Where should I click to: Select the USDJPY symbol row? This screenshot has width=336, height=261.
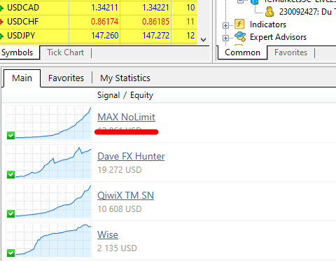pos(99,36)
